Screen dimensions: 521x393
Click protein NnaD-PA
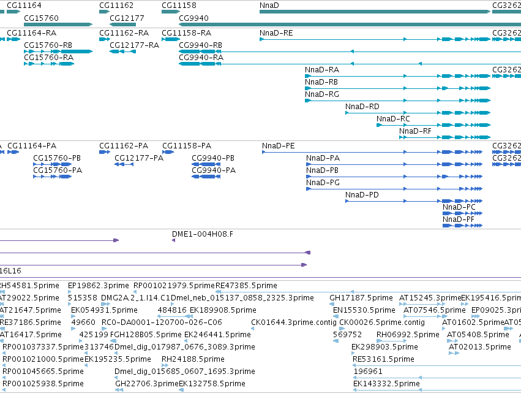(x=323, y=158)
